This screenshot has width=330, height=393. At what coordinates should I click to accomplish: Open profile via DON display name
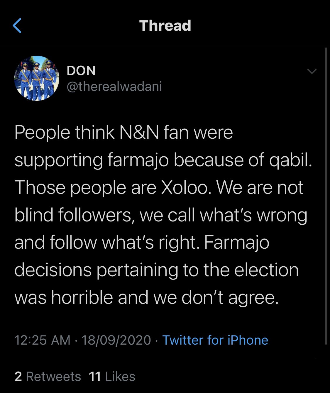point(81,70)
